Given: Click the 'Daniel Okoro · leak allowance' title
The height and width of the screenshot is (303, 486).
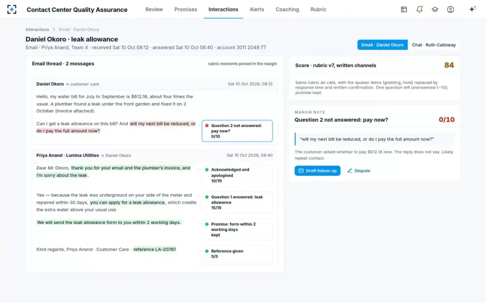Looking at the screenshot, I should tap(72, 39).
